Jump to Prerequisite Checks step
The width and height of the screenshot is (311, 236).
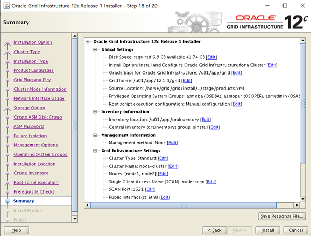tap(34, 191)
